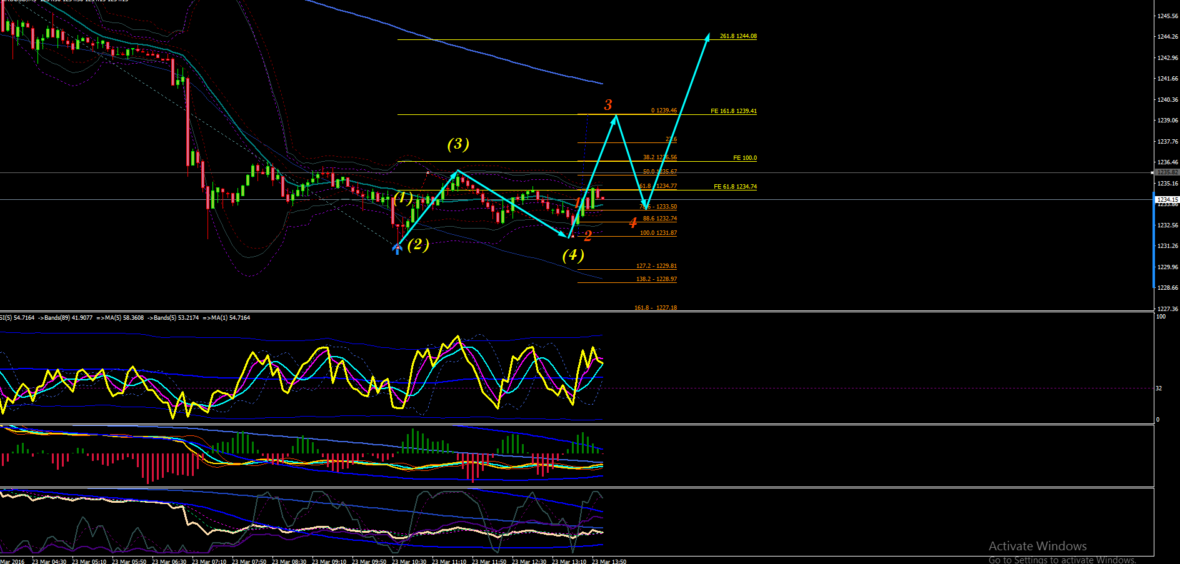Select the yellow '(4)' wave label
This screenshot has height=564, width=1180.
pos(573,255)
